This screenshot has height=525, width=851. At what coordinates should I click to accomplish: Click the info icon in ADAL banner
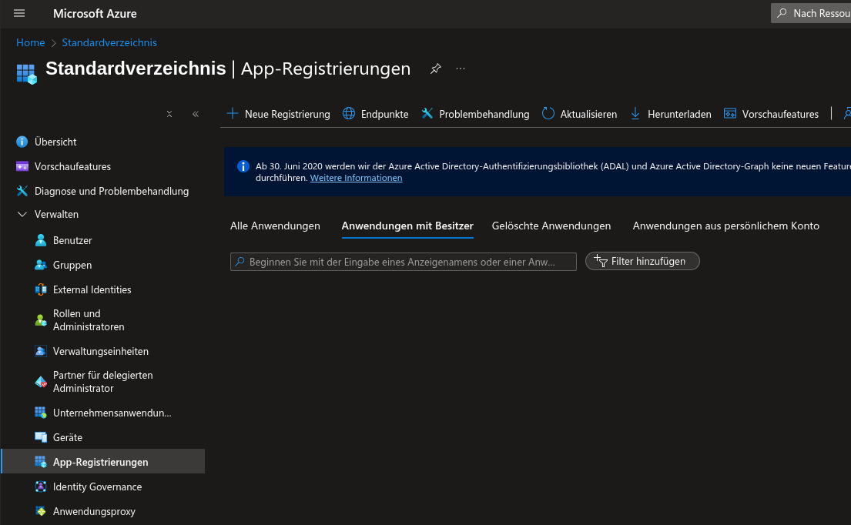click(x=243, y=166)
